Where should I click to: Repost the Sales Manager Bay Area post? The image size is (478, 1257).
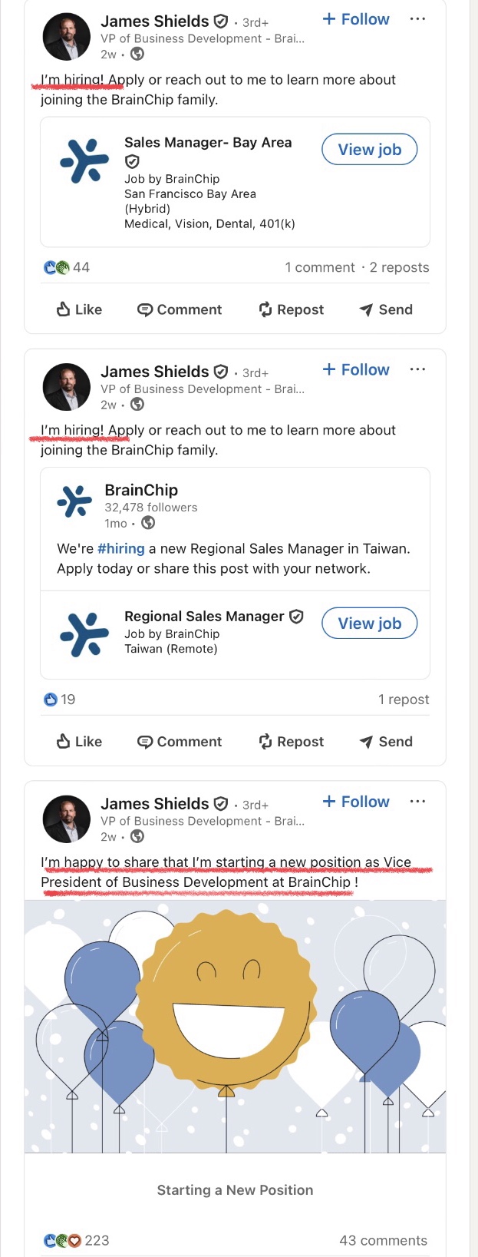292,309
